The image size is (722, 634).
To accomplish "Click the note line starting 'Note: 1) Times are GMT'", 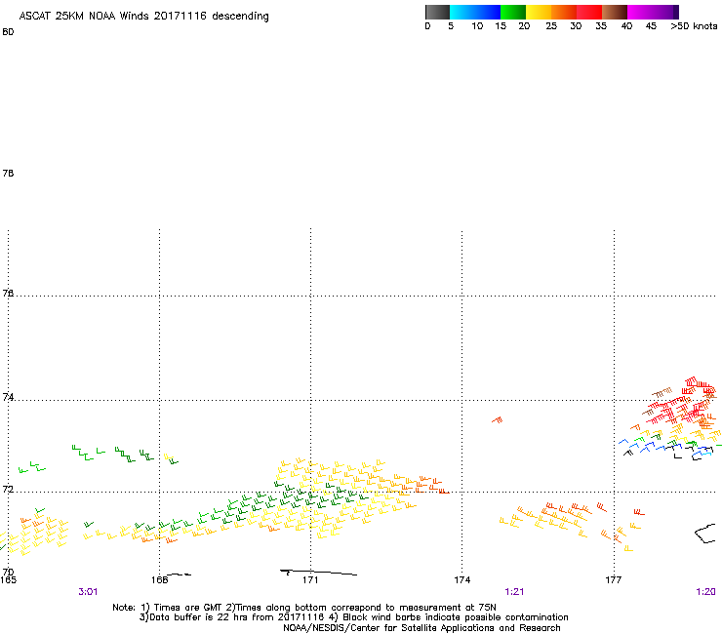I will coord(304,608).
